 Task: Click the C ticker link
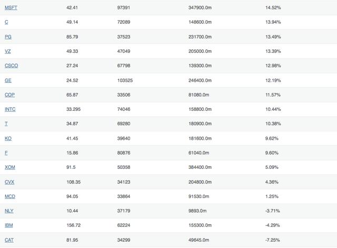6,22
